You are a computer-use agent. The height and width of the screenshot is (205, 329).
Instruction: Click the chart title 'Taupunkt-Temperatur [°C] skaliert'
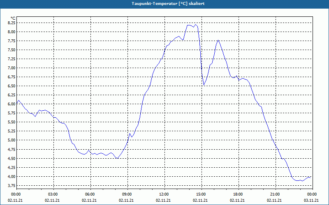[x=168, y=4]
